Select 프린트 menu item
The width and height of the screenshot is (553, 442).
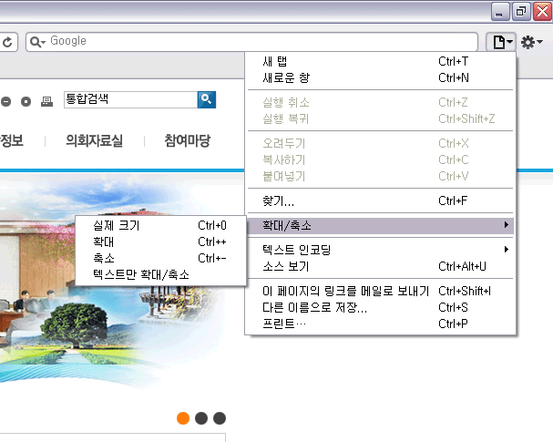pos(381,324)
